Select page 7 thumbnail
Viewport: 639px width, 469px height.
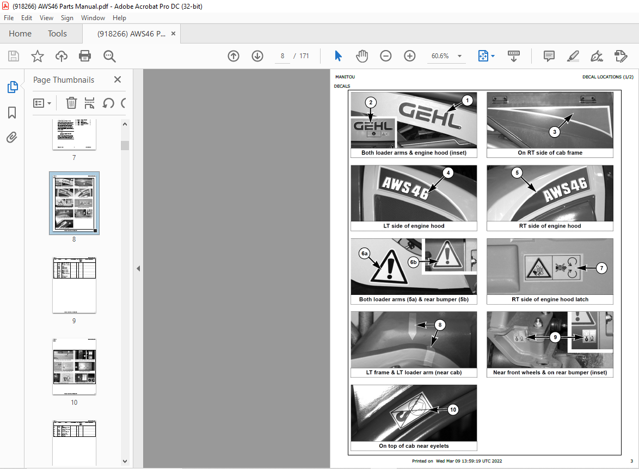(74, 134)
